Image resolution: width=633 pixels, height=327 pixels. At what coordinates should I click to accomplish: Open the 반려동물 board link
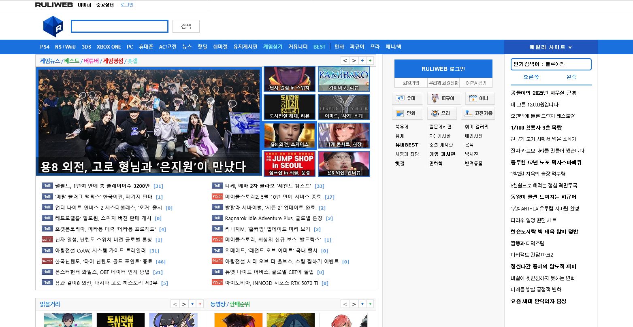(x=473, y=163)
